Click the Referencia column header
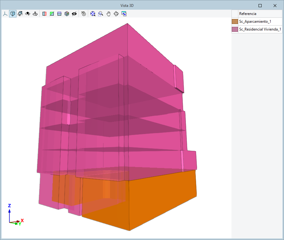284x240 pixels. tap(248, 14)
